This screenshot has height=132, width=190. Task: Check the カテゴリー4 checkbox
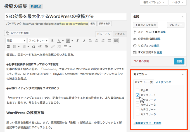137,110
